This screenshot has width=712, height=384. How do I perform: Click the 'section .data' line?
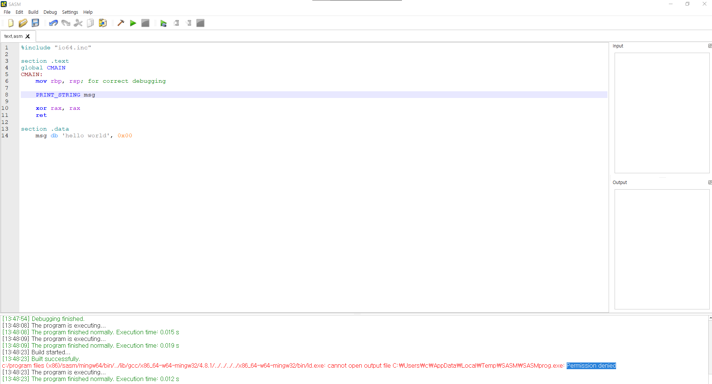point(45,129)
